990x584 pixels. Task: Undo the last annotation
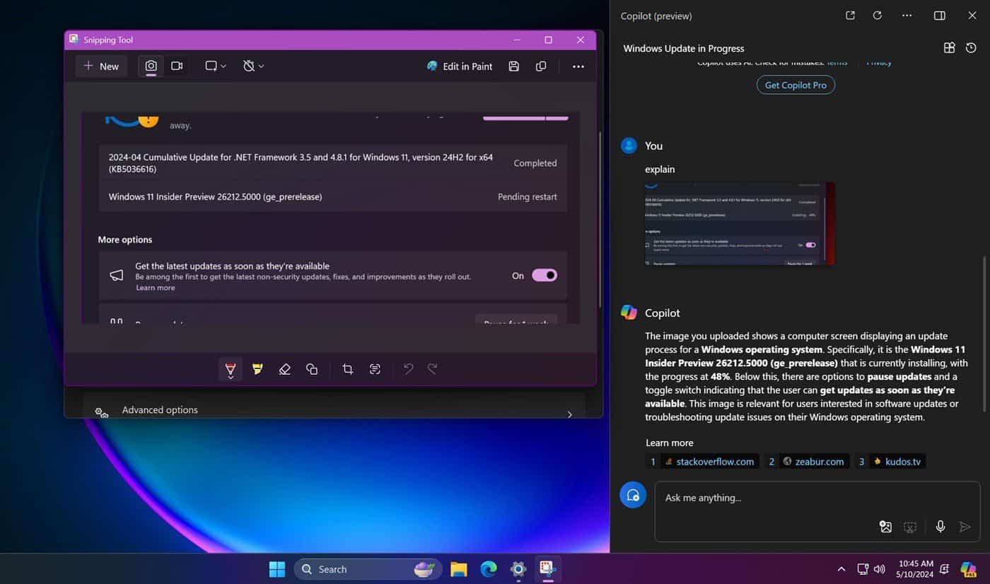point(408,368)
